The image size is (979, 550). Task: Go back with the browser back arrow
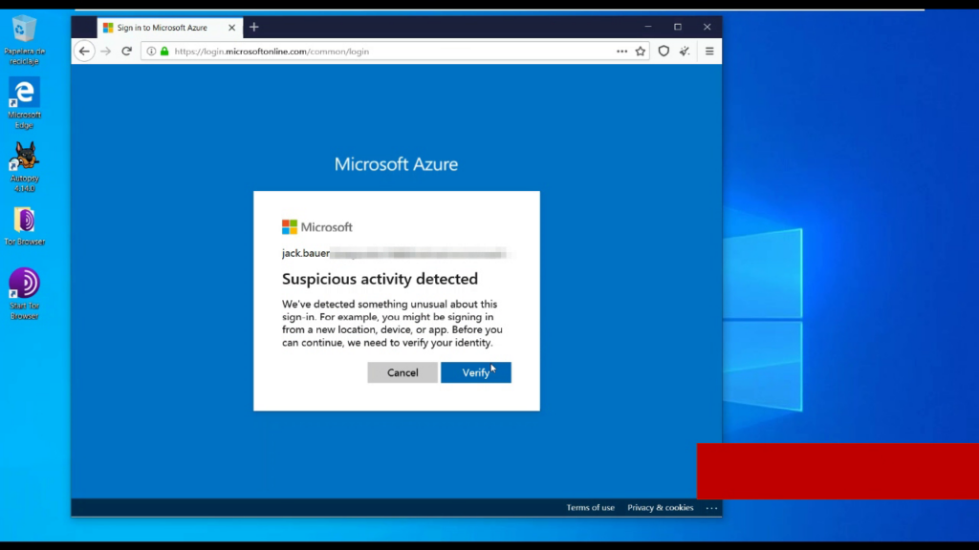tap(84, 52)
